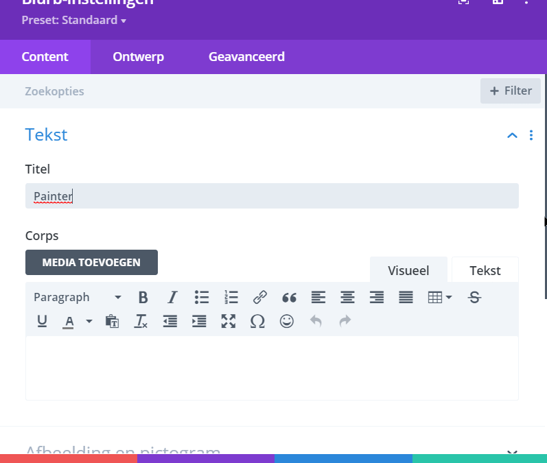Click the Titel input field containing Painter
The width and height of the screenshot is (547, 463).
pyautogui.click(x=272, y=196)
